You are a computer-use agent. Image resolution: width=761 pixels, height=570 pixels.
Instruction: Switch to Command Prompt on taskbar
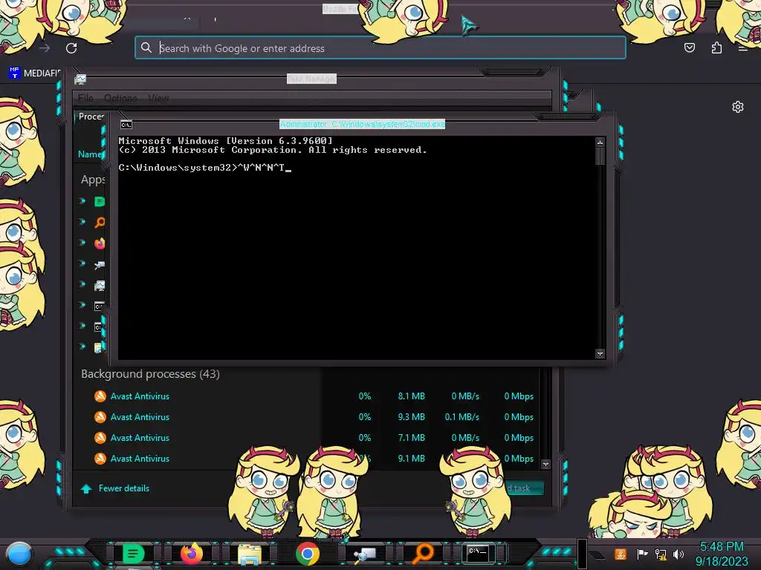[x=478, y=552]
